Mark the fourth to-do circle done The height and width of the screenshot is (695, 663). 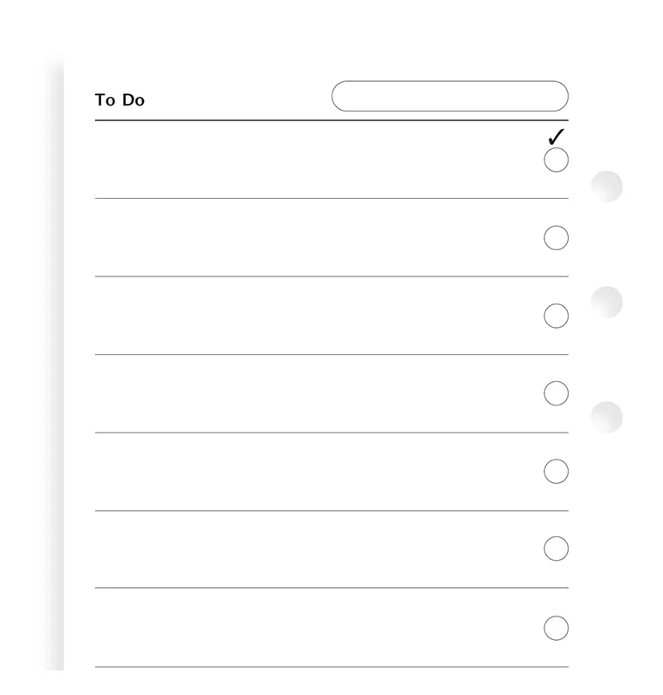click(x=556, y=393)
